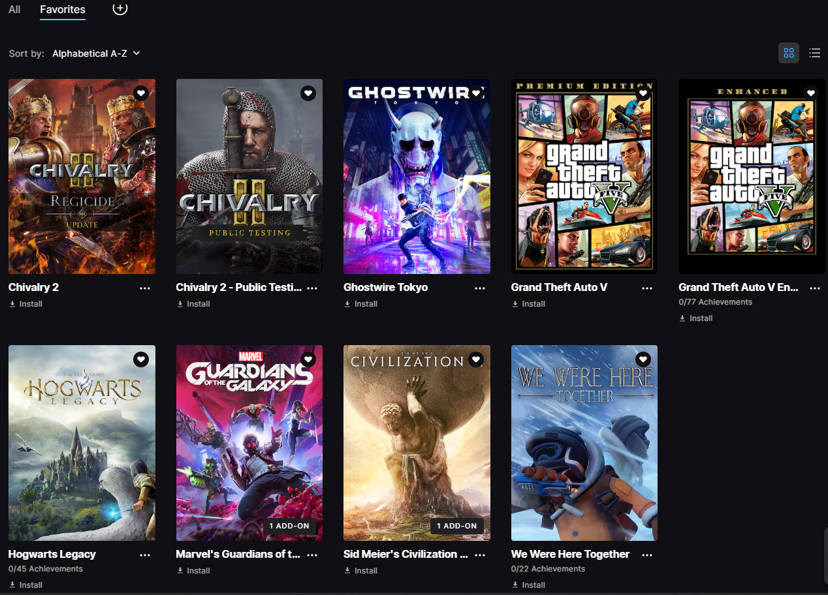The width and height of the screenshot is (828, 595).
Task: Open the Hogwarts Legacy cover art
Action: [x=82, y=443]
